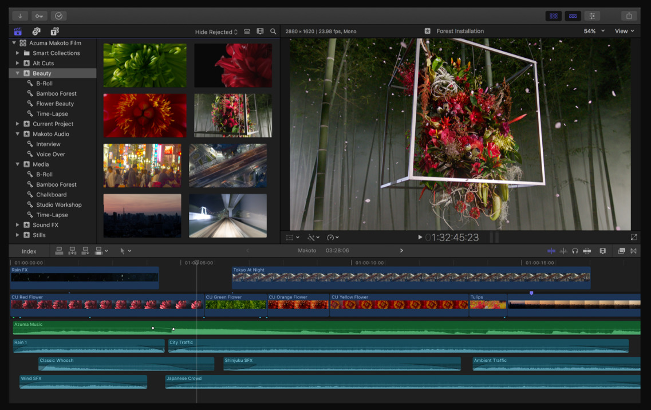
Task: Click the browser search magnifier icon
Action: pos(273,31)
